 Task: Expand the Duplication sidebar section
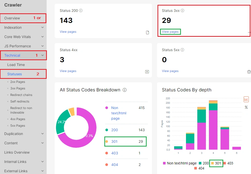[x=23, y=134]
